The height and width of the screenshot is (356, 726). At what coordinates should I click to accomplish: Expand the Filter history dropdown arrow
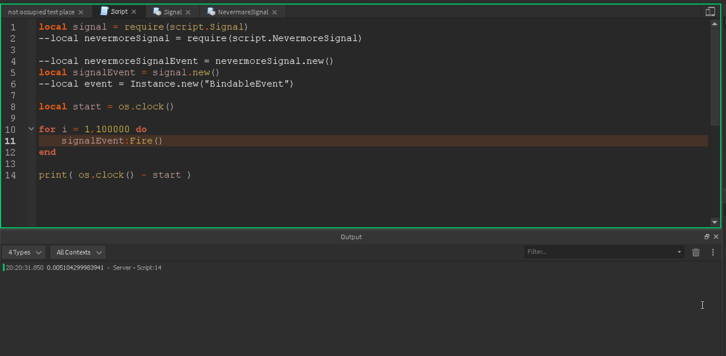point(679,252)
